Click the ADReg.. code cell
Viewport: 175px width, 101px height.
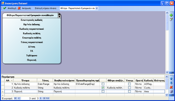[148, 84]
